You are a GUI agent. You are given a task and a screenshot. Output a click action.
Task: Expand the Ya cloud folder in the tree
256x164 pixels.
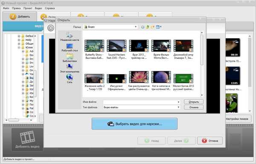click(x=23, y=74)
